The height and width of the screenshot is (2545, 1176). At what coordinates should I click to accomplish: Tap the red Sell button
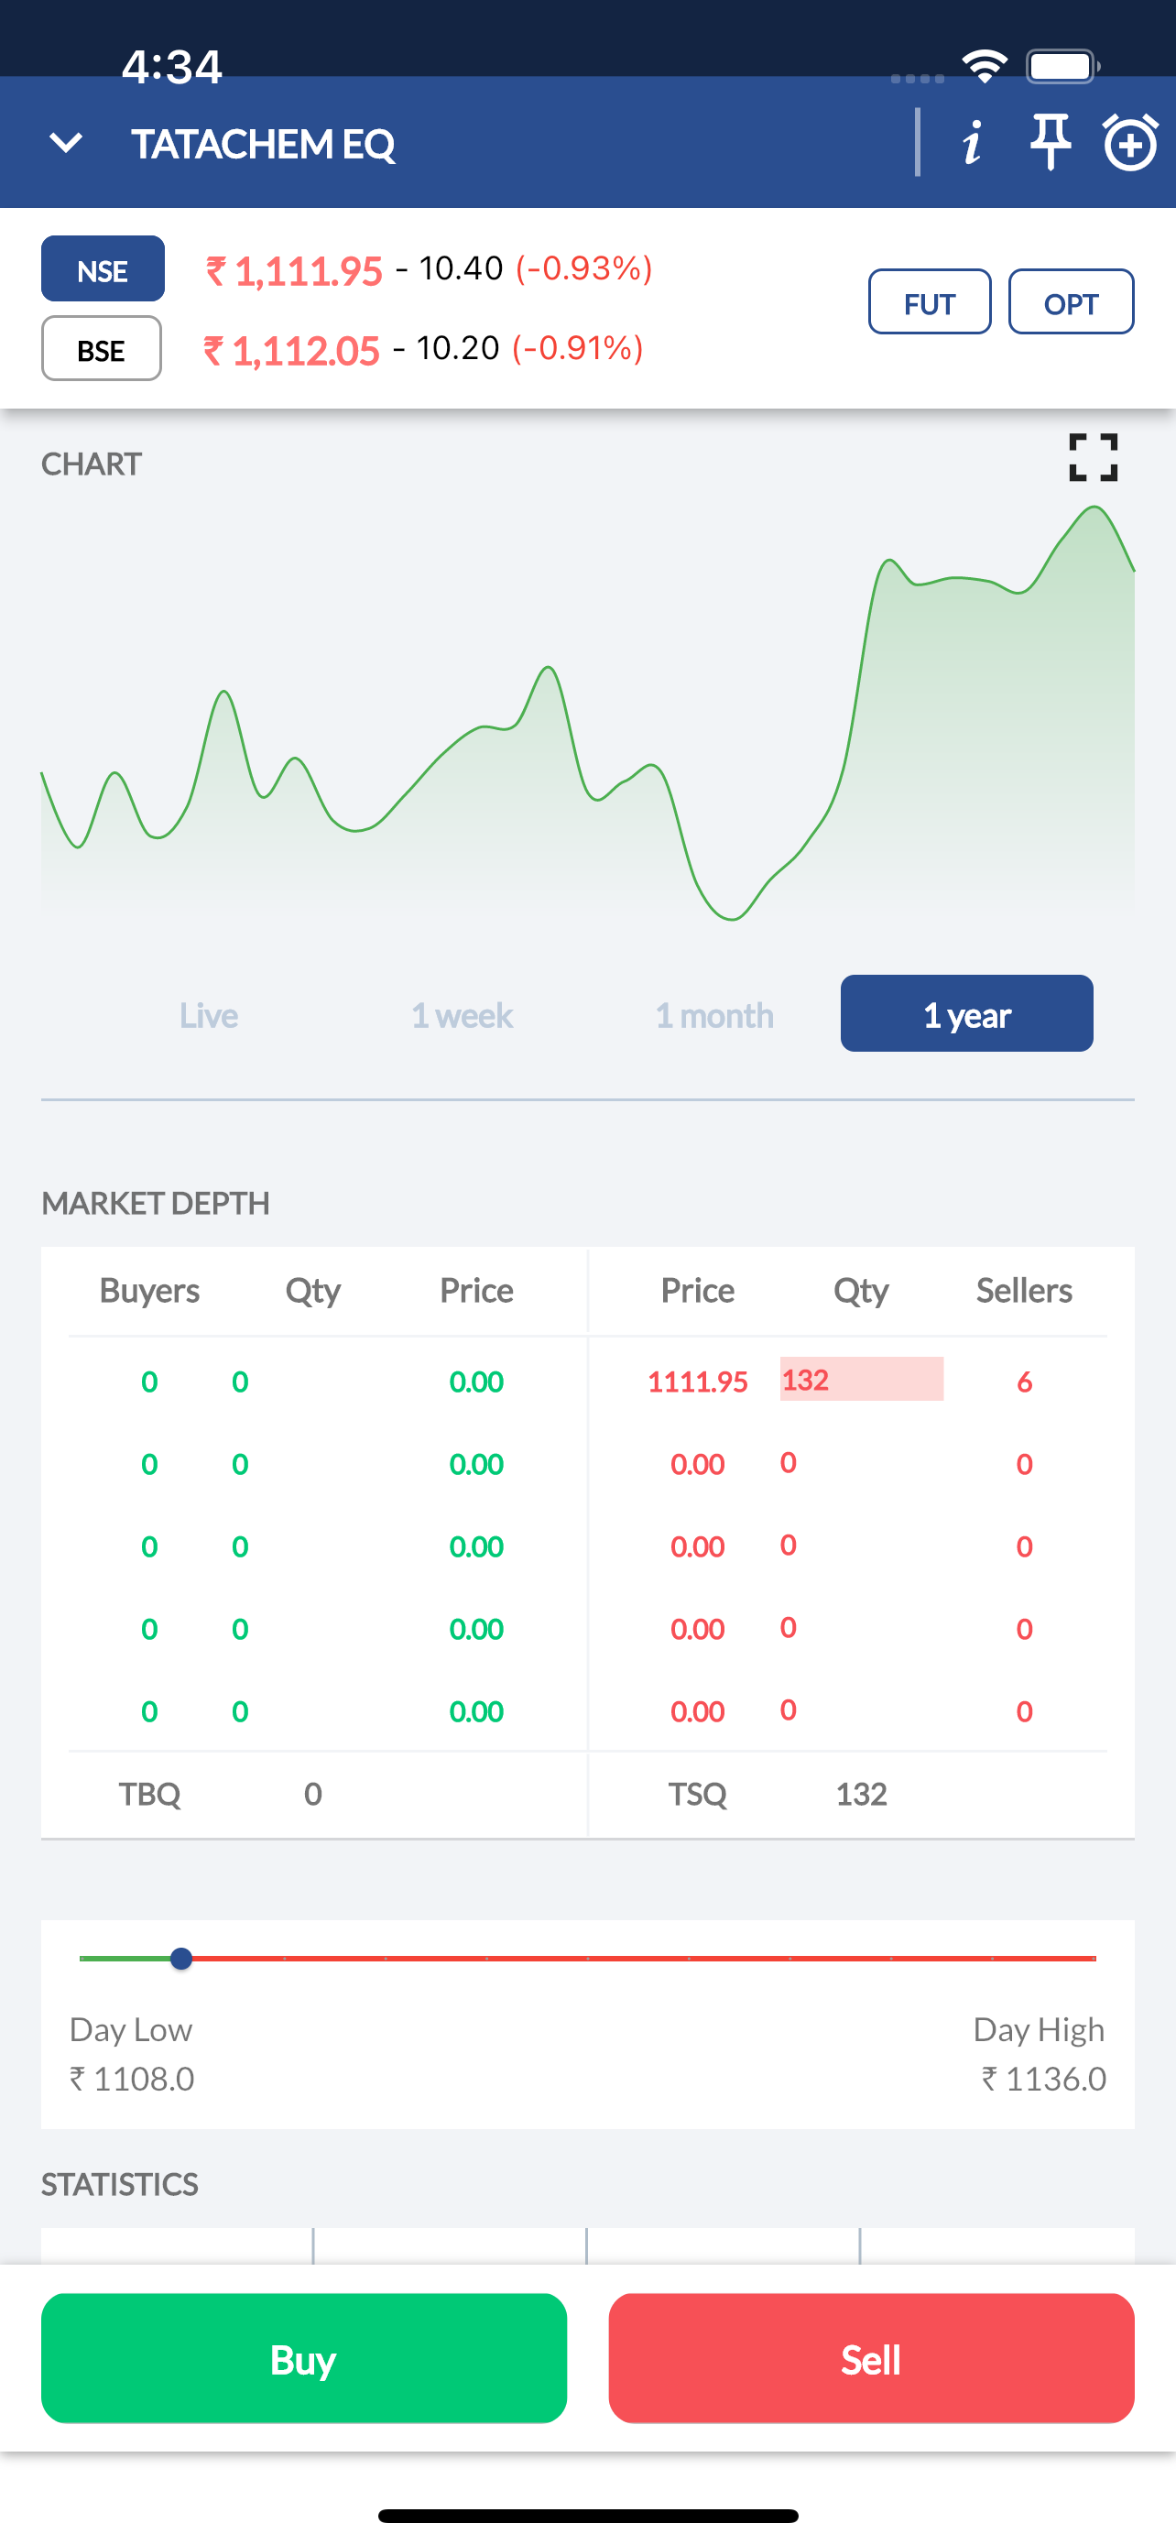871,2359
